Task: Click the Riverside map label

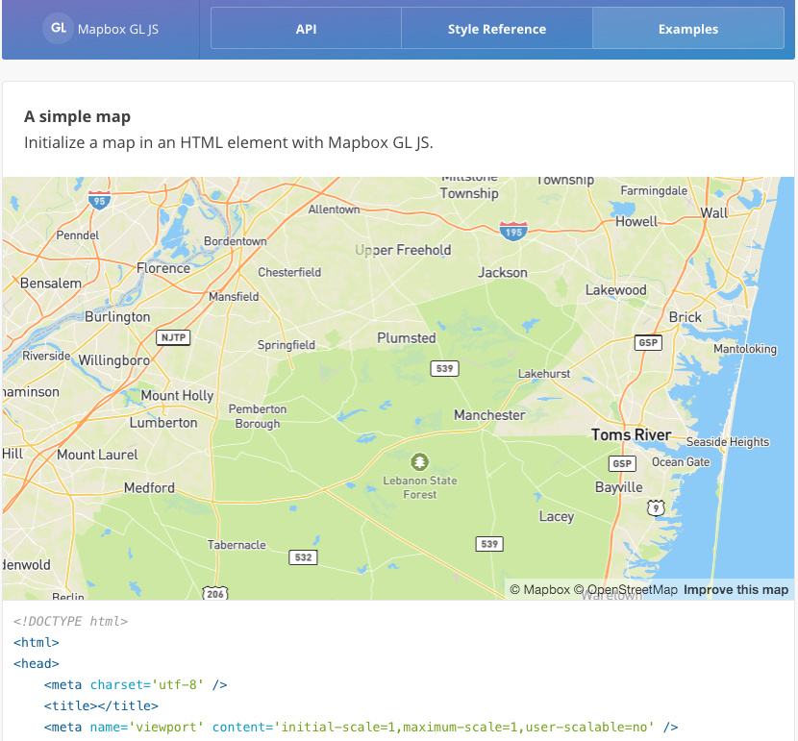Action: 46,356
